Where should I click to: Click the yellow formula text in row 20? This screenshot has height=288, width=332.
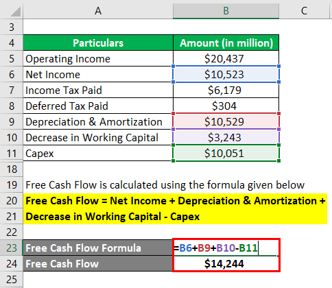pyautogui.click(x=176, y=201)
